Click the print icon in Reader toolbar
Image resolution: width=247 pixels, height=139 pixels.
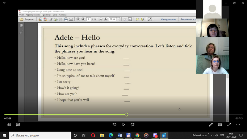click(66, 19)
